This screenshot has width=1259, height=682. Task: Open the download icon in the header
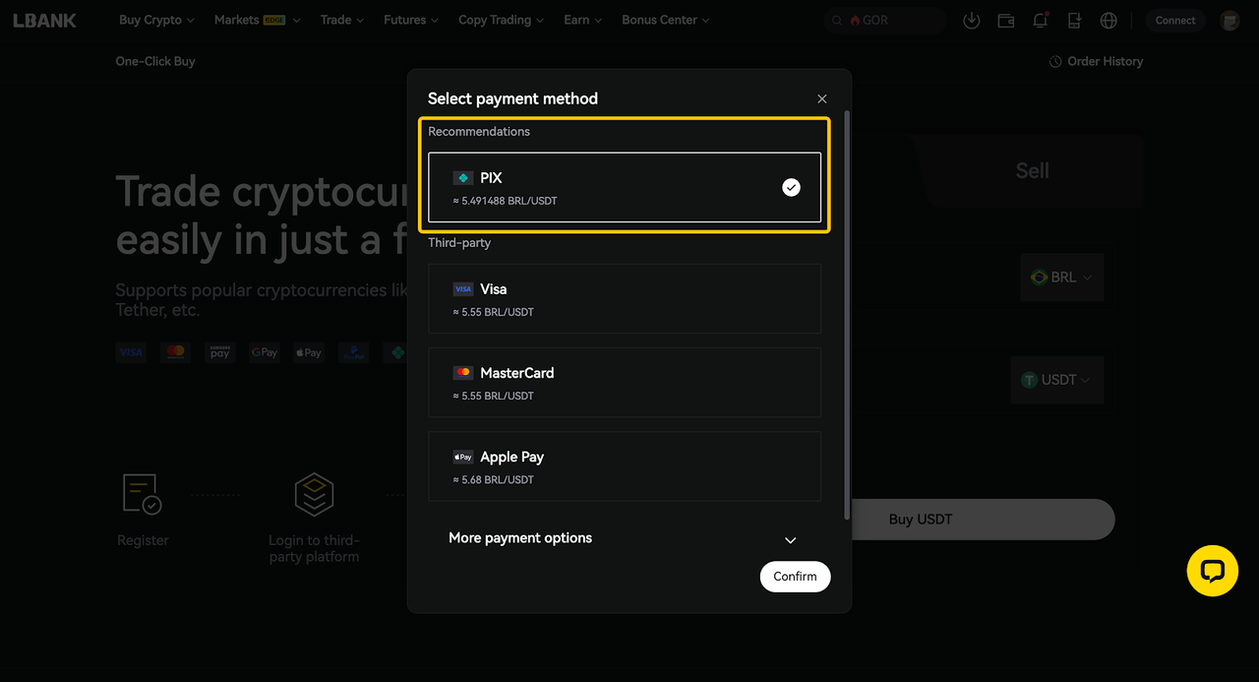coord(972,20)
